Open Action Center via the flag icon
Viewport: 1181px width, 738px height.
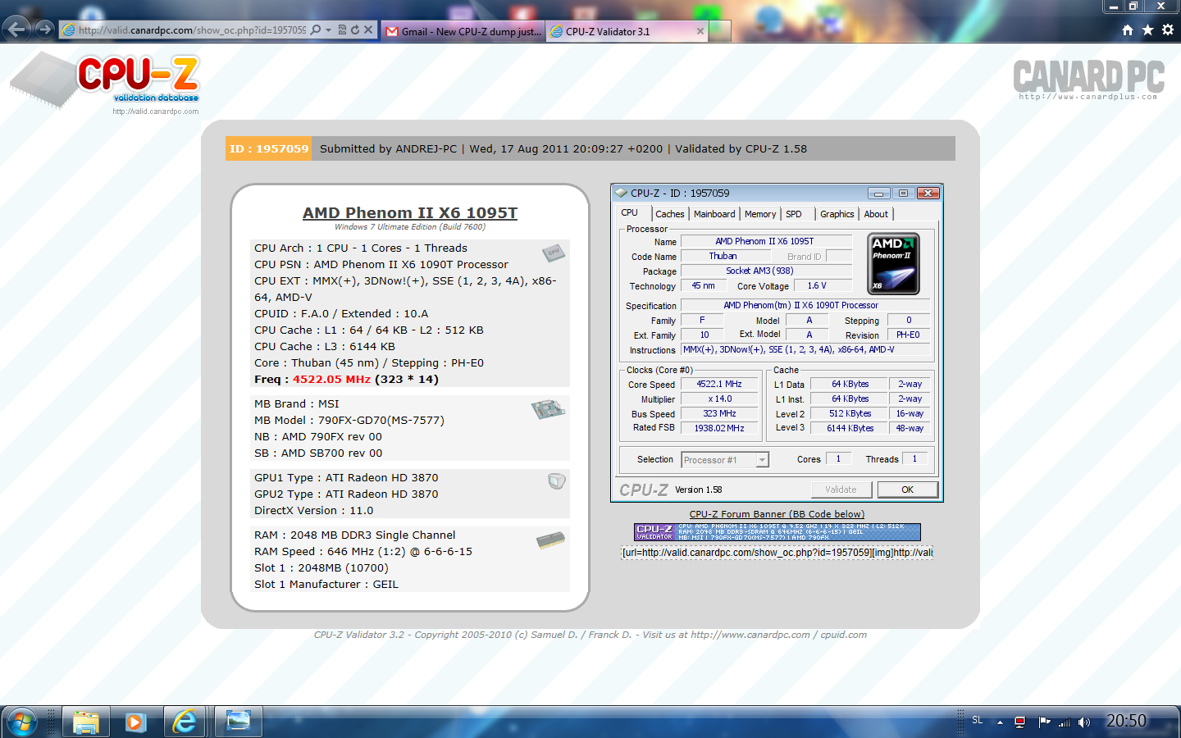[1044, 722]
